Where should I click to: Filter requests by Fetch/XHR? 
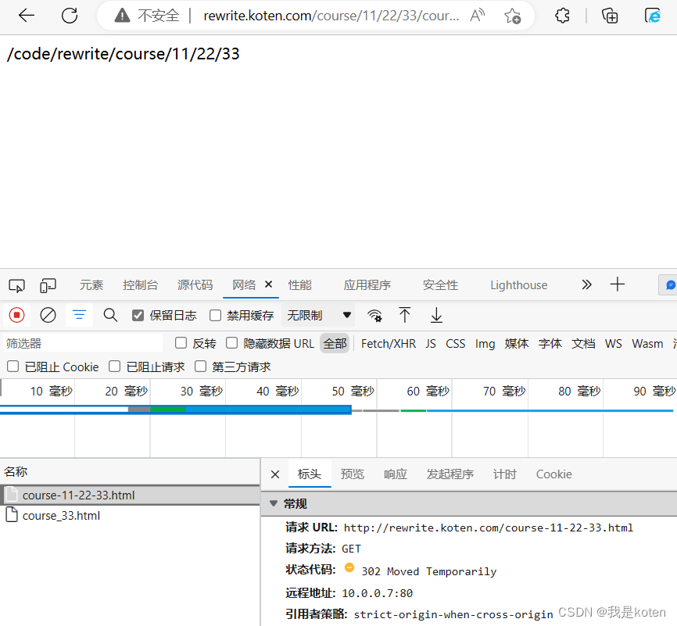[x=388, y=343]
